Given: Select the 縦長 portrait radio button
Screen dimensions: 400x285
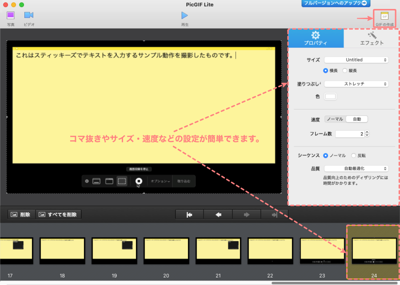Looking at the screenshot, I should coord(345,70).
